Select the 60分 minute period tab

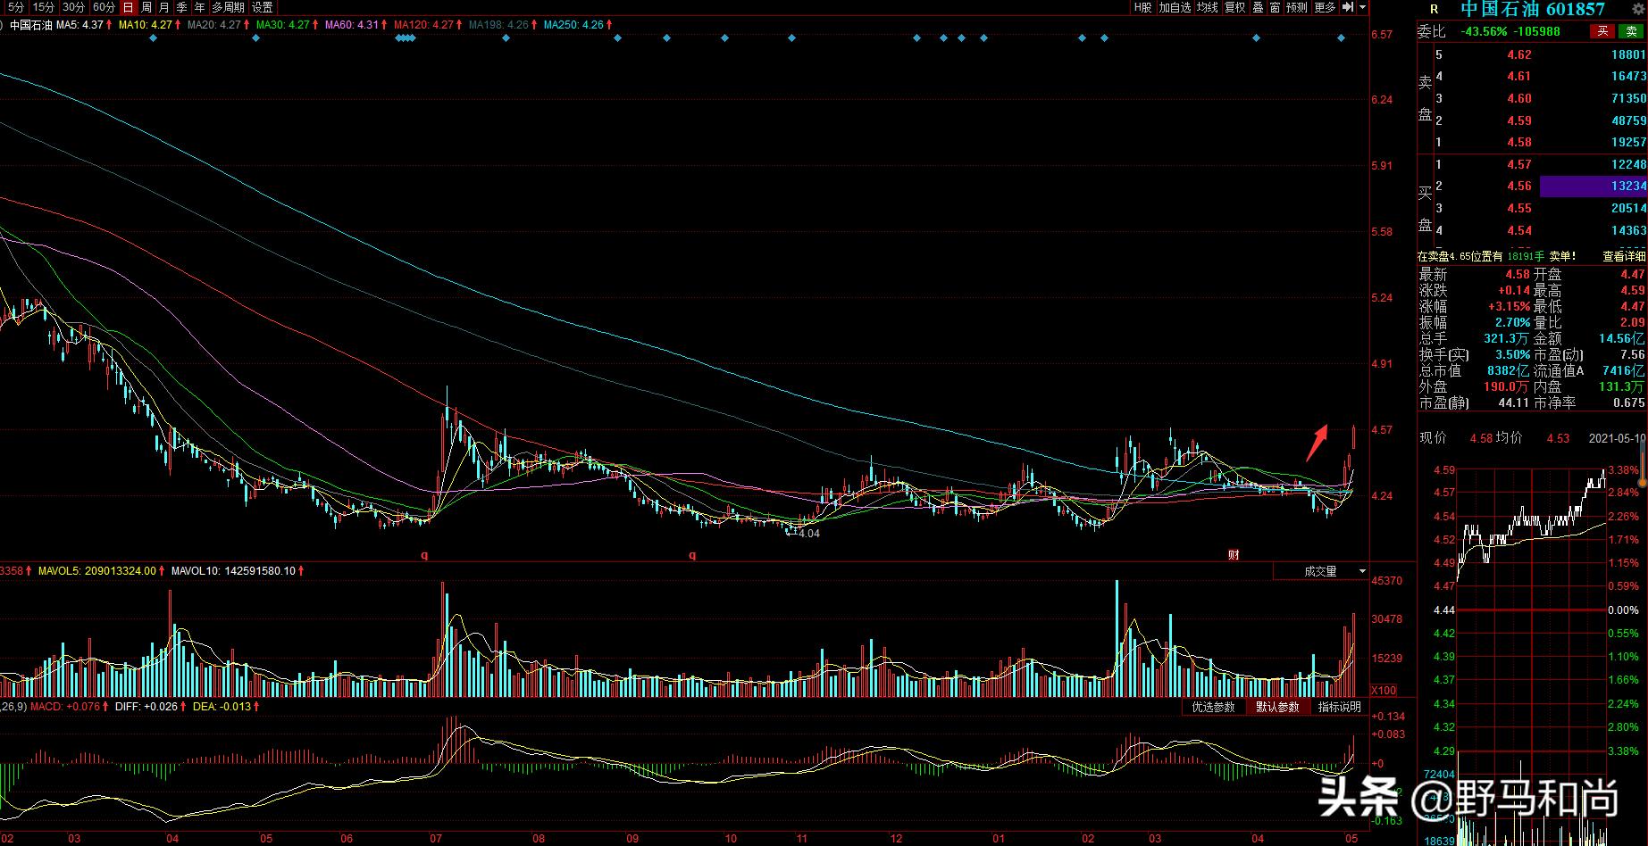point(105,7)
